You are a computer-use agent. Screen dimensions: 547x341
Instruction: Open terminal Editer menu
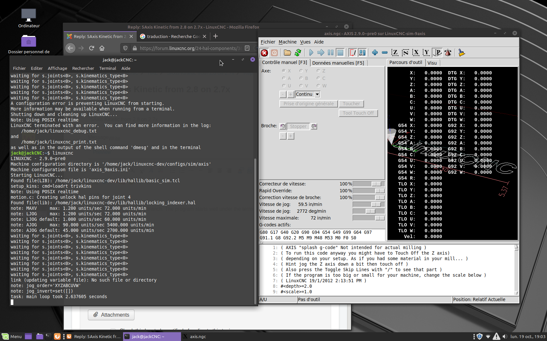[x=37, y=68]
